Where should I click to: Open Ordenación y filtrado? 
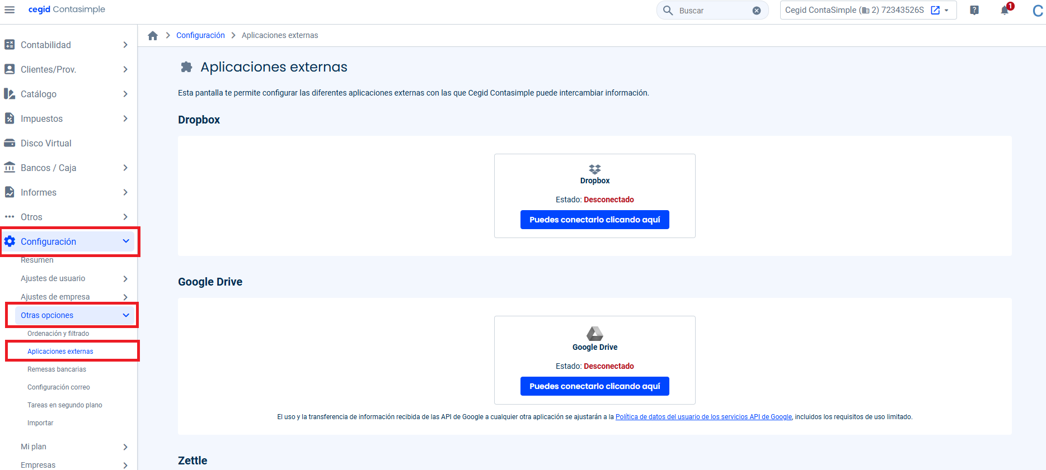[58, 334]
